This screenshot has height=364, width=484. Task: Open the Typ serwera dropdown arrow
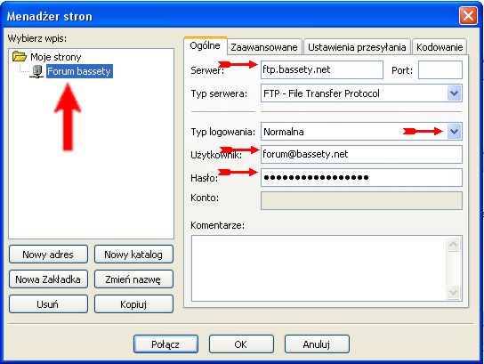click(x=454, y=93)
